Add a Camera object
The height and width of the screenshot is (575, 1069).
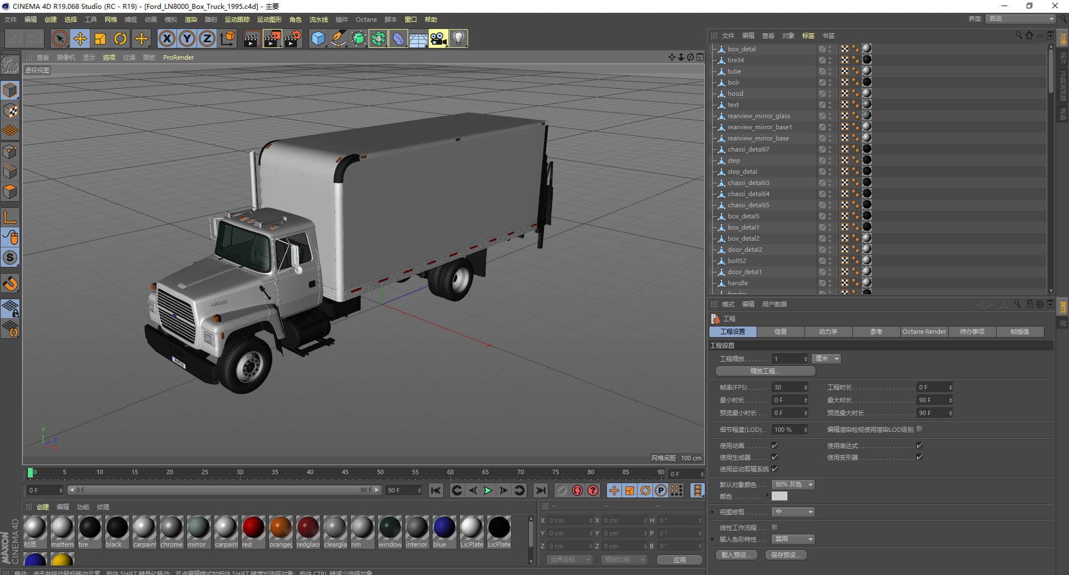point(438,38)
